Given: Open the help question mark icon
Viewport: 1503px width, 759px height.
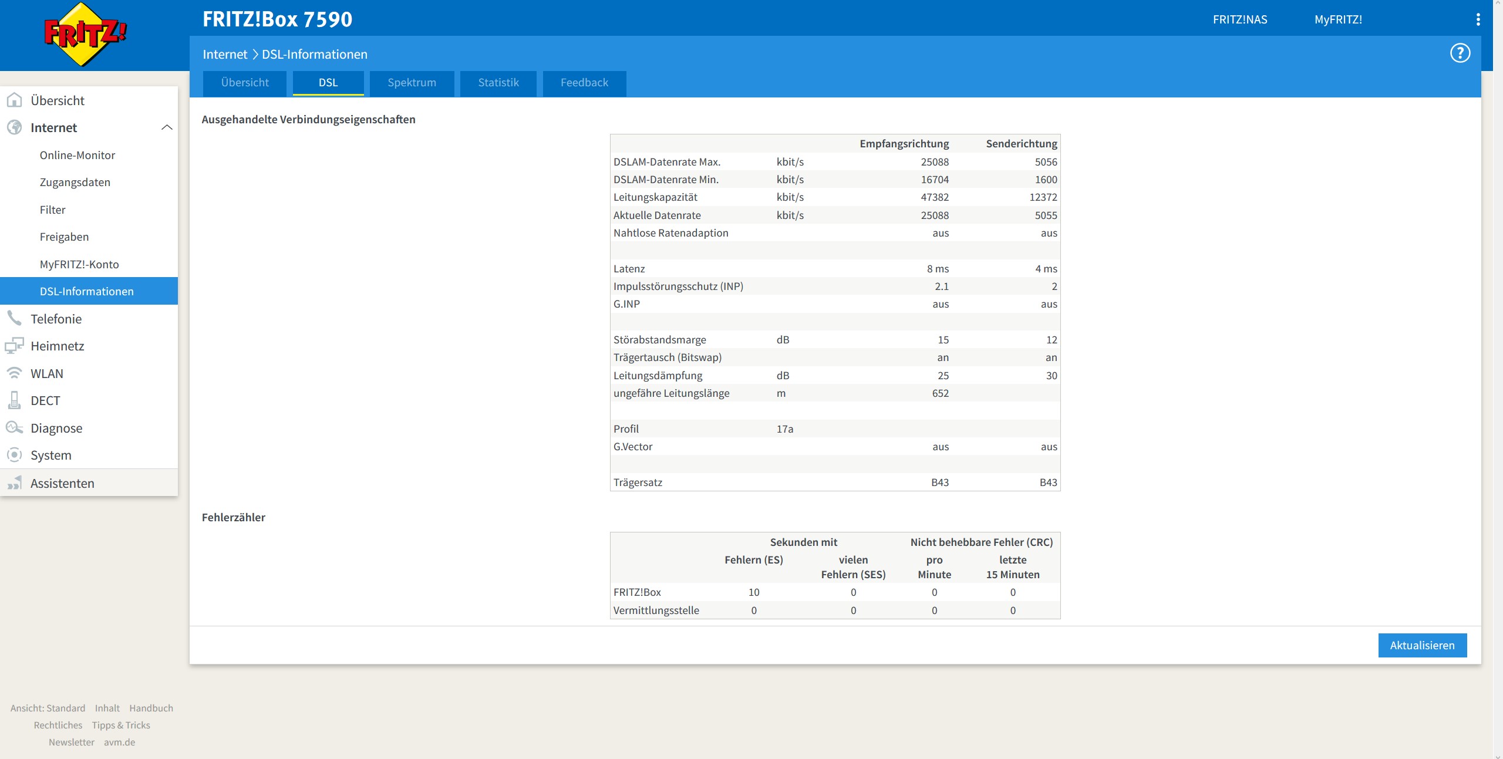Looking at the screenshot, I should [x=1460, y=53].
